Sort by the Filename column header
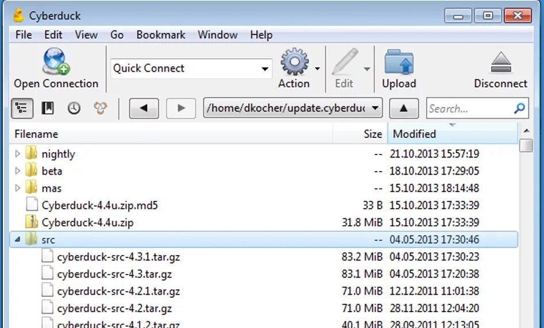544x328 pixels. pos(171,134)
